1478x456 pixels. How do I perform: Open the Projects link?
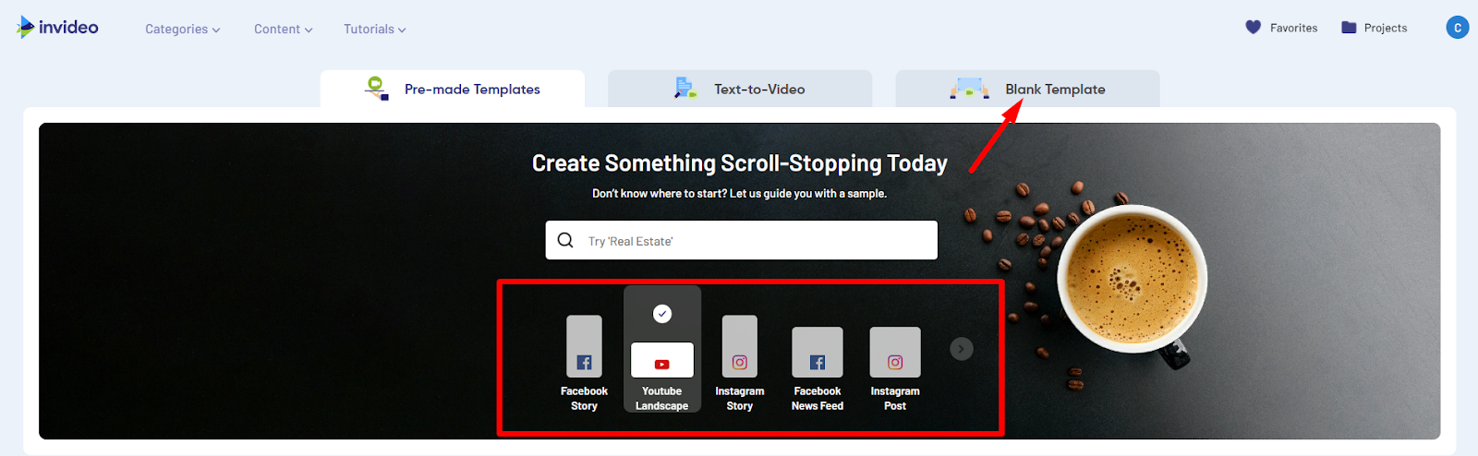(1386, 28)
